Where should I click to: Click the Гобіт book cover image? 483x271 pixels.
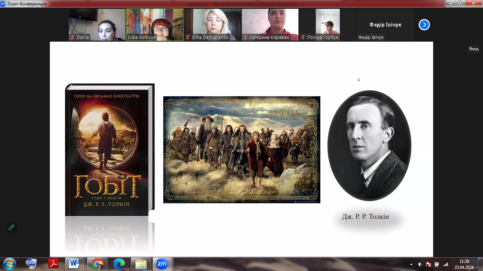click(x=110, y=150)
